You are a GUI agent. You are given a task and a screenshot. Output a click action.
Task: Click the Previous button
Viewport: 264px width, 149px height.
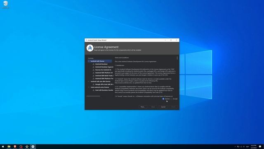[143, 107]
